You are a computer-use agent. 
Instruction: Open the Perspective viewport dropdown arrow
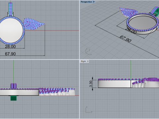94,2
